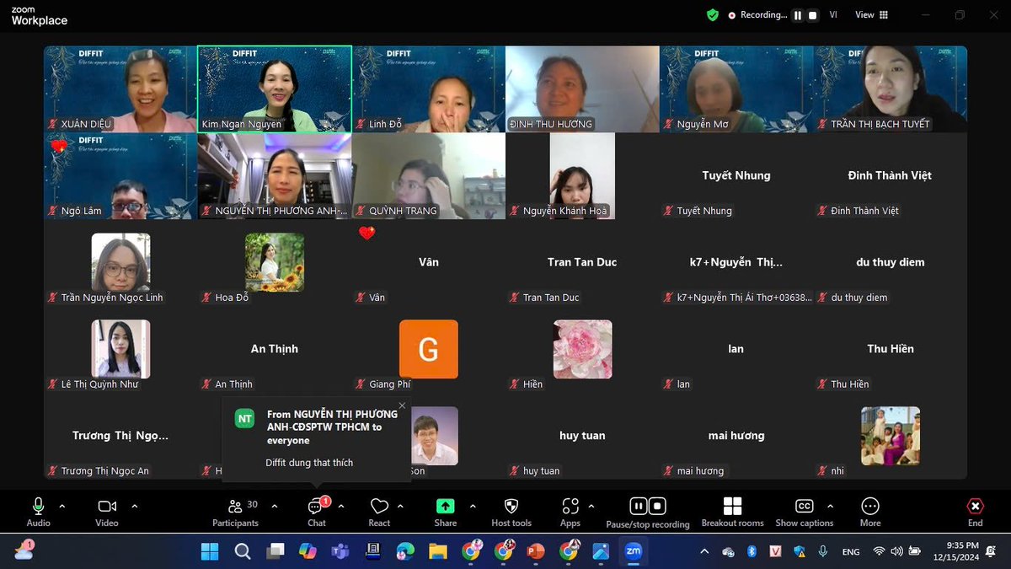Select Kim Ngan Nguyen's video tile
Image resolution: width=1011 pixels, height=569 pixels.
274,89
